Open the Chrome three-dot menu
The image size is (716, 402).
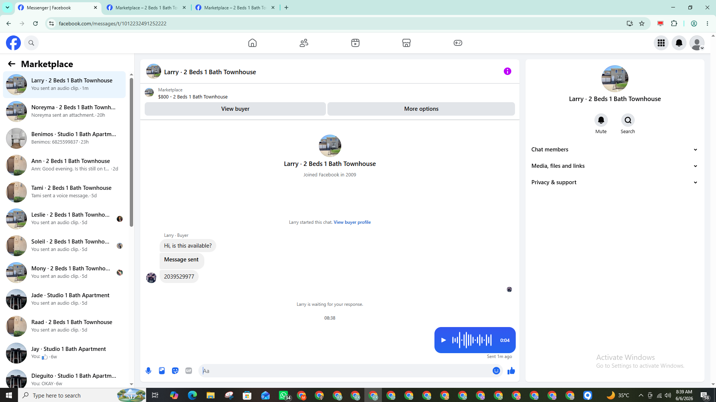pyautogui.click(x=707, y=23)
